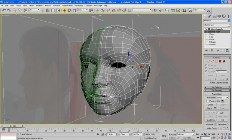Open the Modifiers menu
Image resolution: width=232 pixels, height=140 pixels.
pyautogui.click(x=40, y=6)
